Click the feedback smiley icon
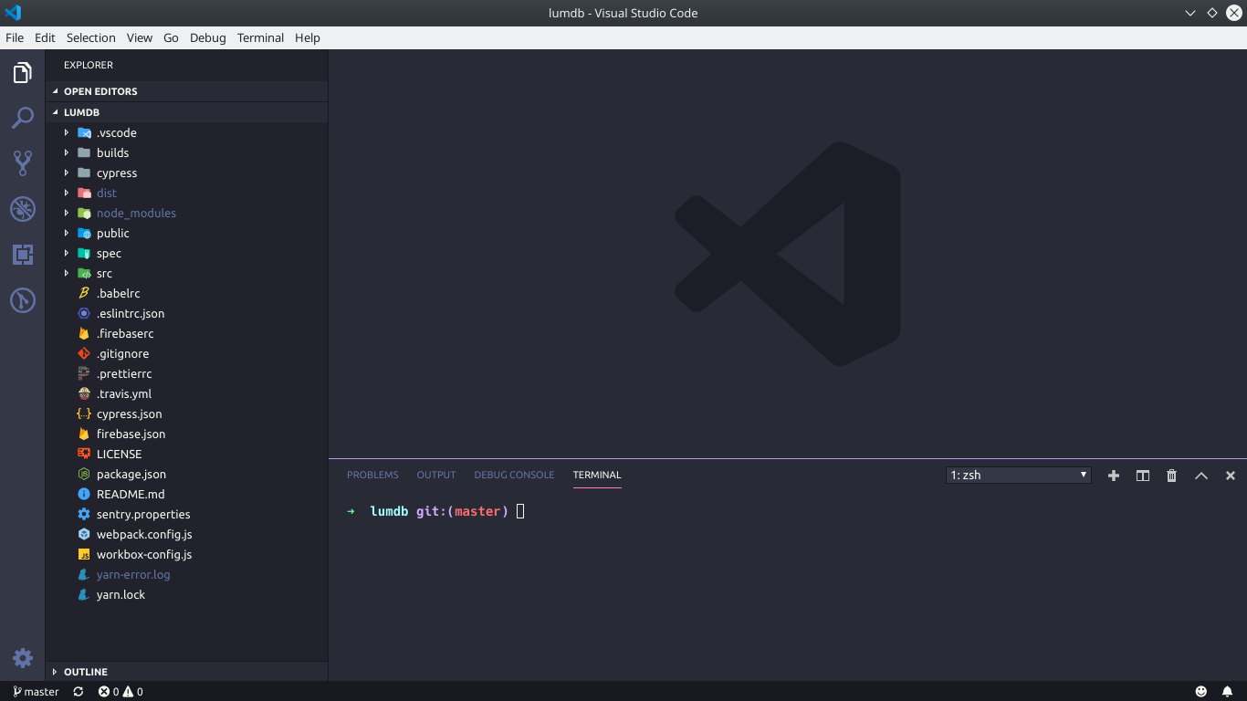The height and width of the screenshot is (701, 1247). point(1201,692)
